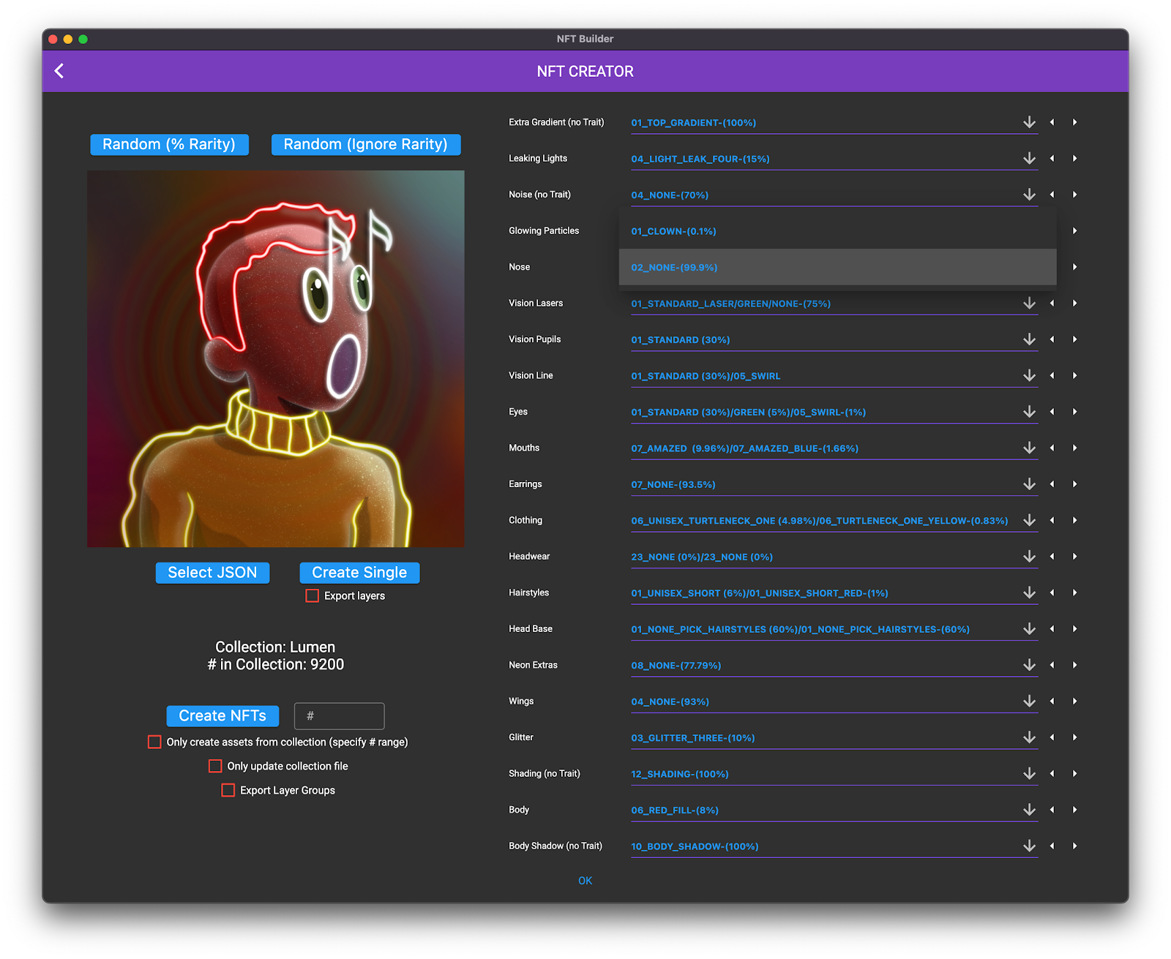The width and height of the screenshot is (1171, 959).
Task: Generate with Random (Ignore Rarity)
Action: click(x=366, y=145)
